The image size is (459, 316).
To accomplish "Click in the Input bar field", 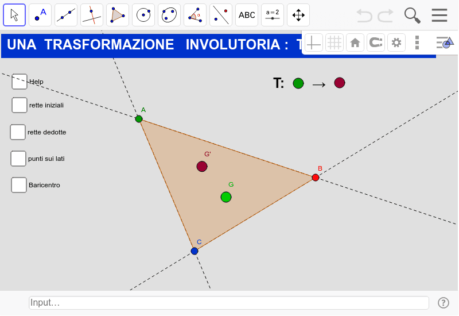I will [229, 303].
